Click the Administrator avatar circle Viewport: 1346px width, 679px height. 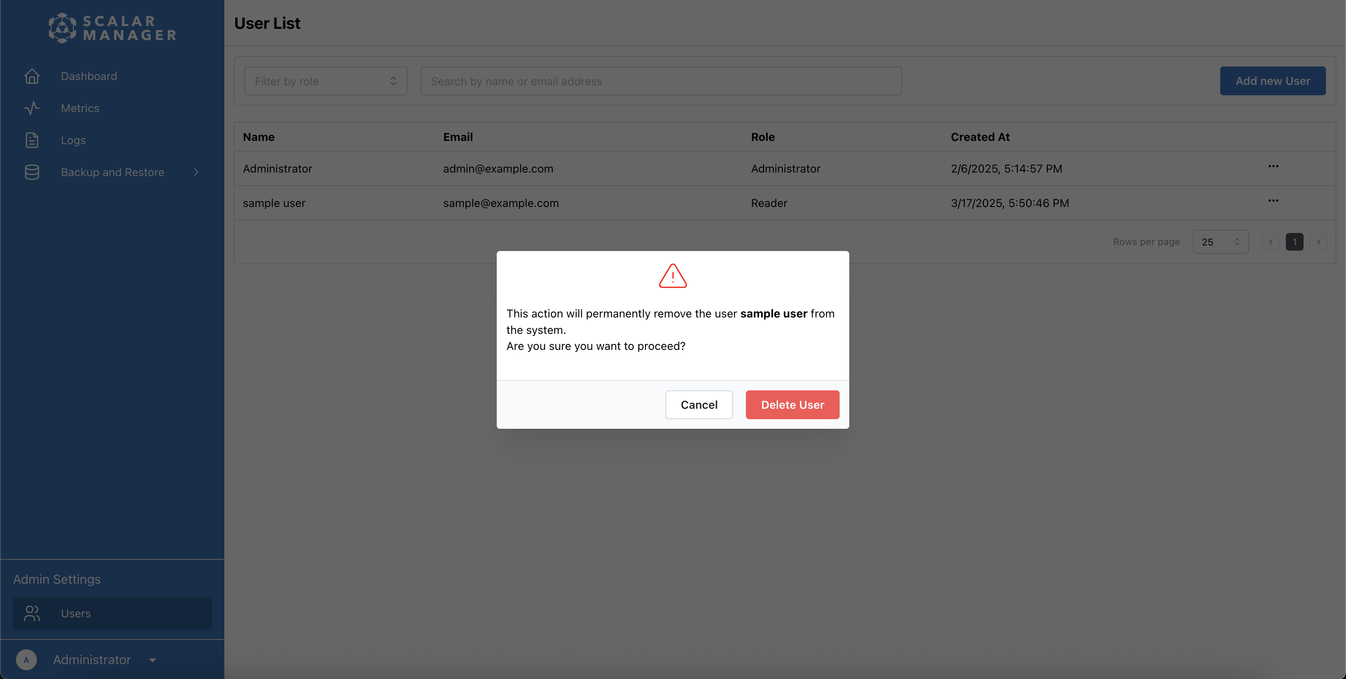pos(27,660)
